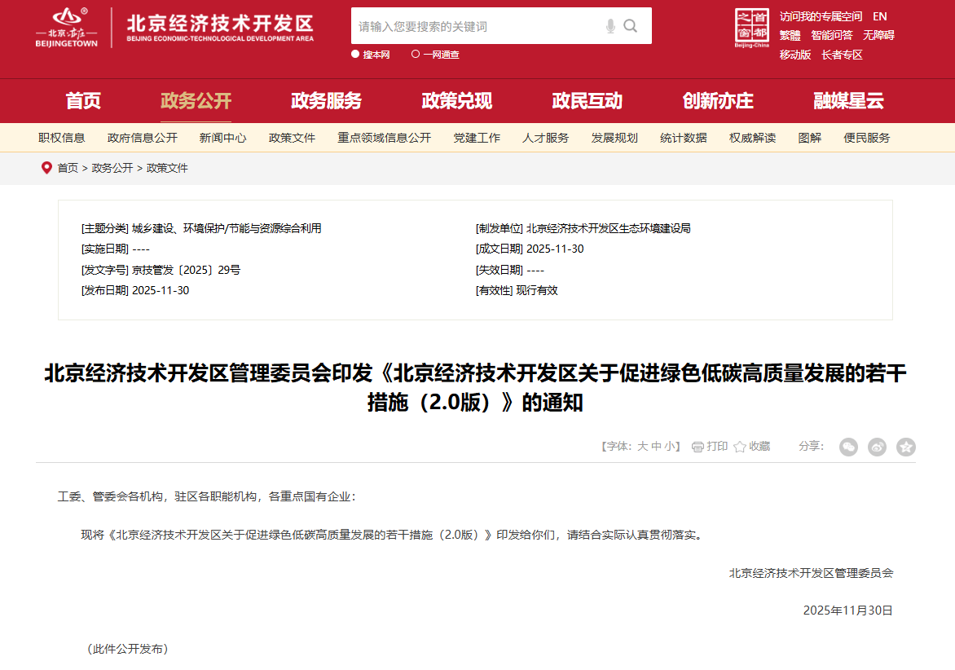Open the 政务服务 main navigation tab
Viewport: 955px width, 670px height.
tap(326, 101)
